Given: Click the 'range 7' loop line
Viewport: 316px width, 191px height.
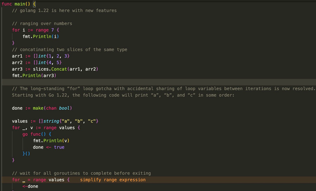Looking at the screenshot, I should pos(35,30).
